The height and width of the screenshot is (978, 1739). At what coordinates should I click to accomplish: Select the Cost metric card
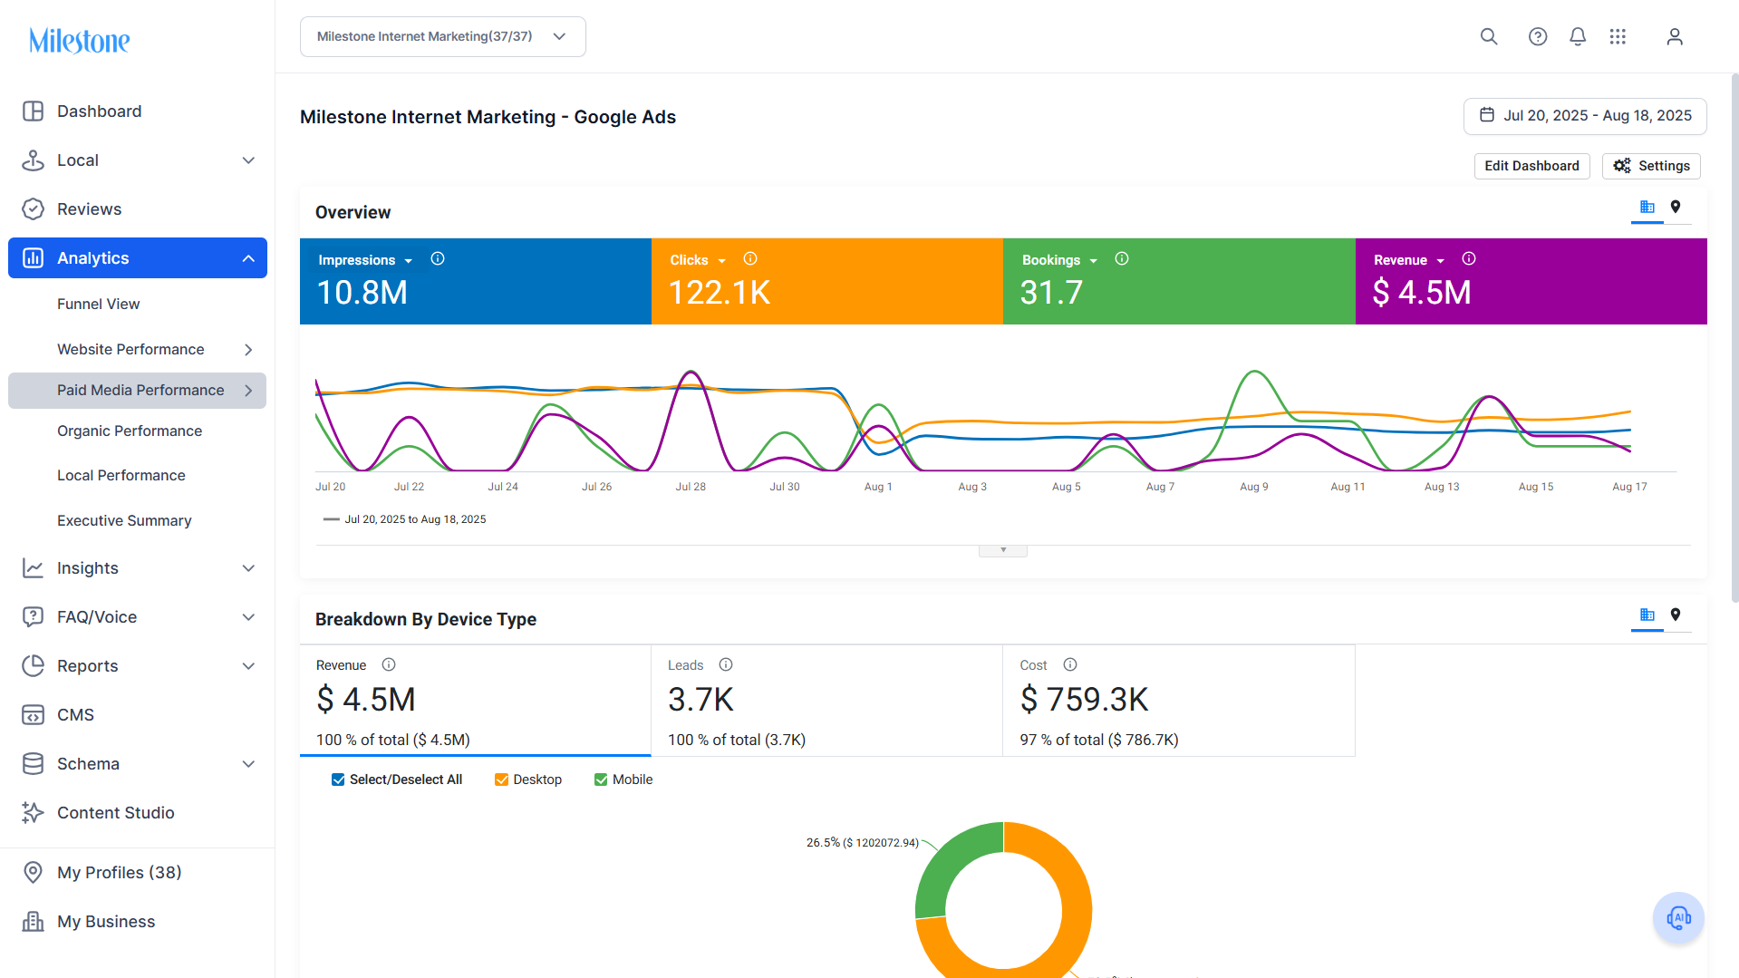(x=1178, y=701)
